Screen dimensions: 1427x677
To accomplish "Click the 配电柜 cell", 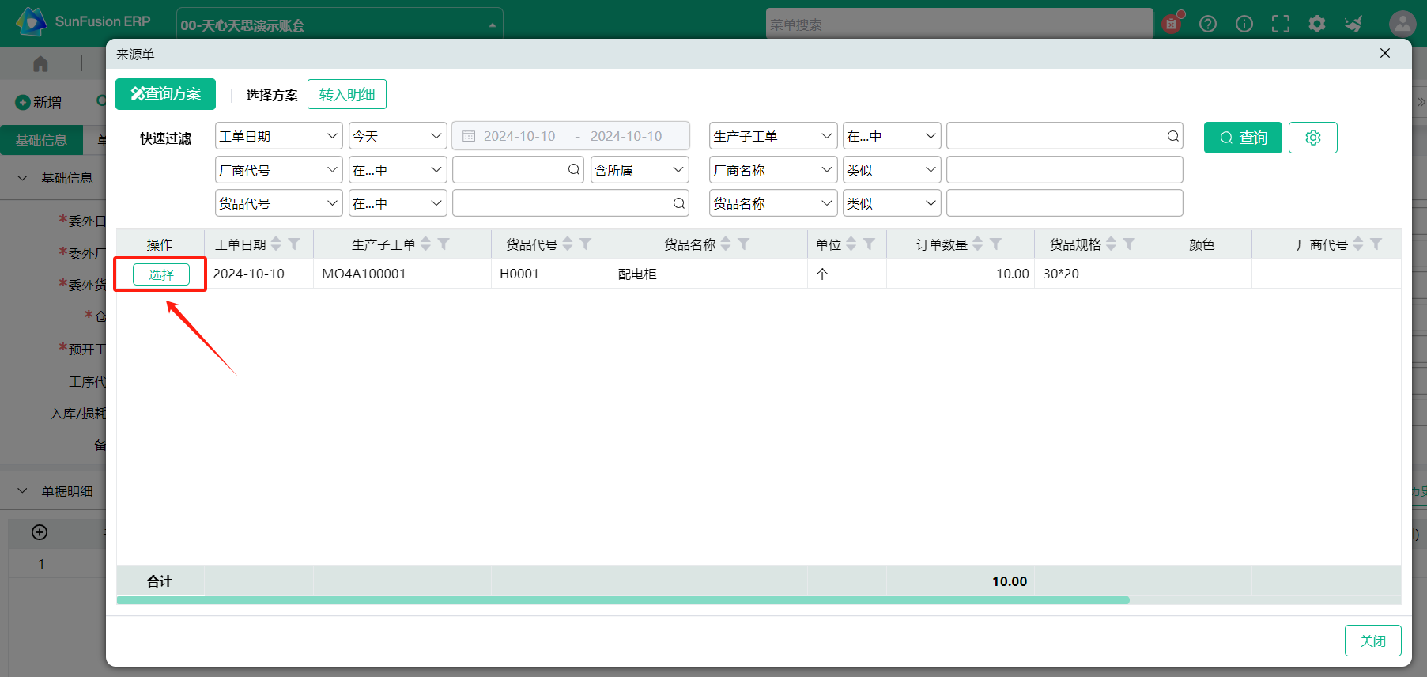I will tap(708, 274).
